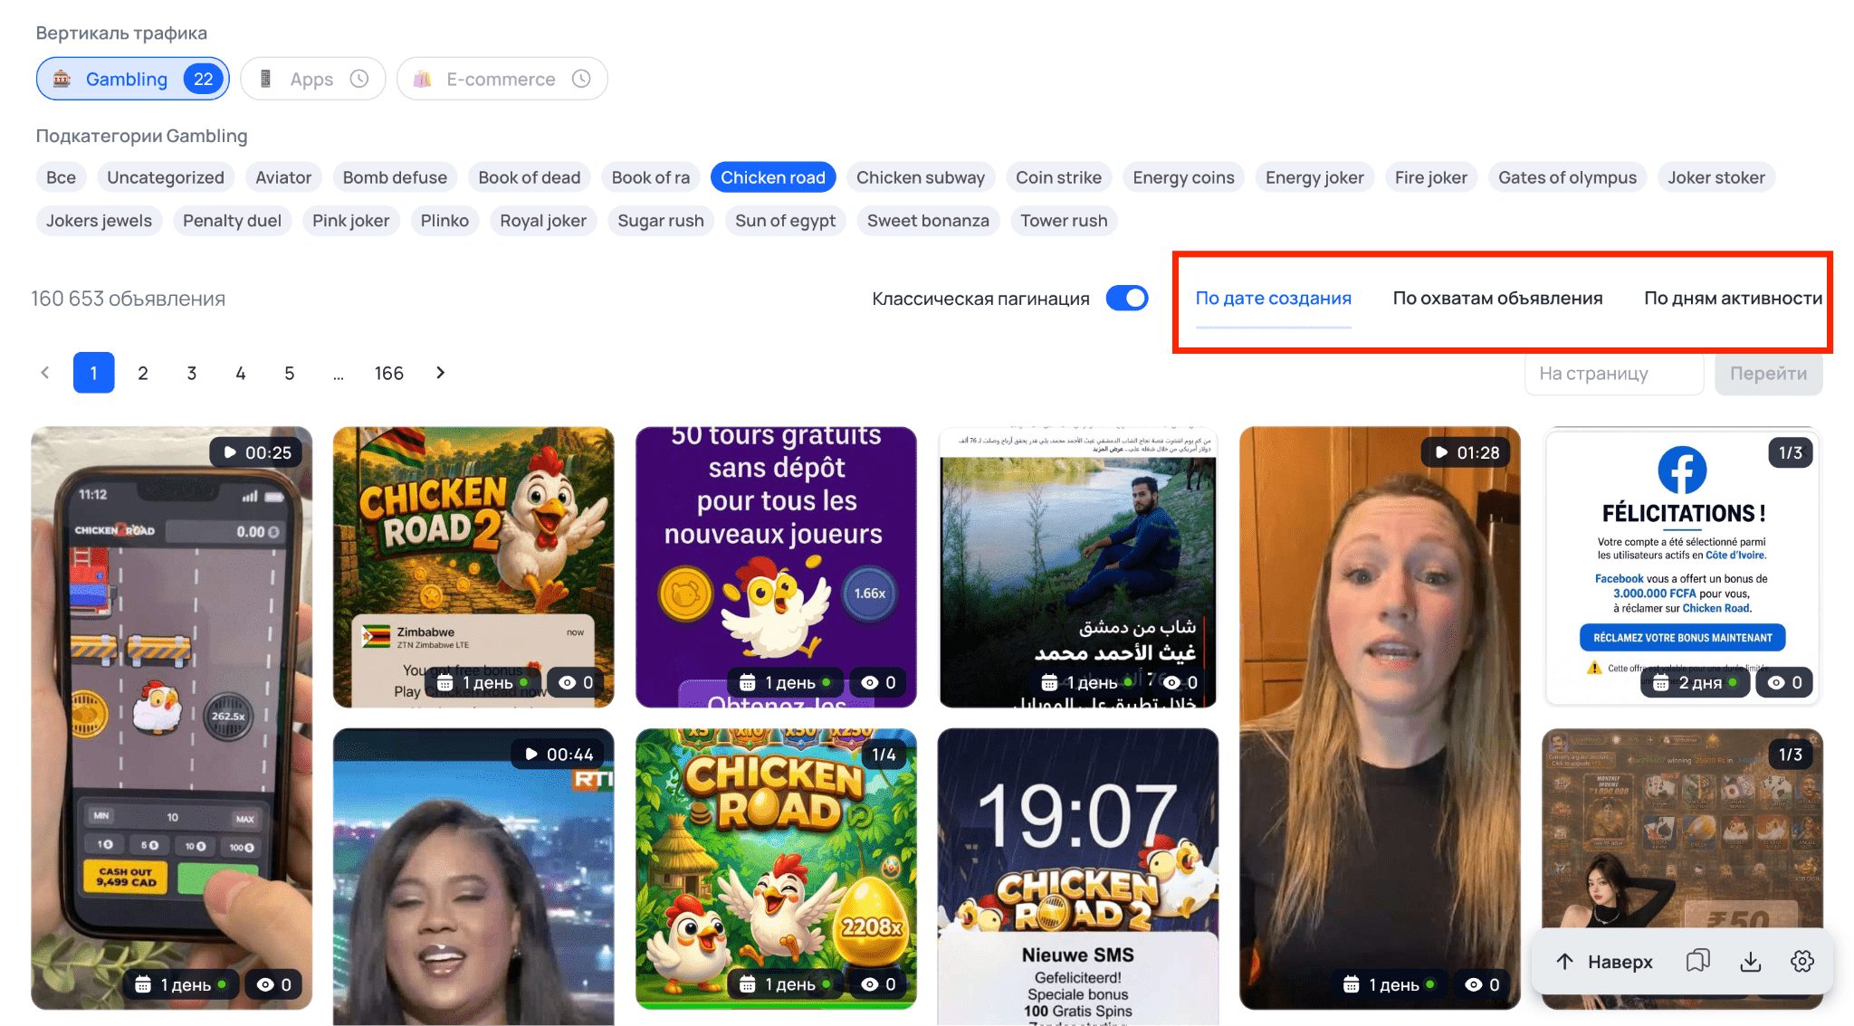This screenshot has width=1854, height=1026.
Task: Filter by the Sun of egypt subcategory
Action: coord(786,220)
